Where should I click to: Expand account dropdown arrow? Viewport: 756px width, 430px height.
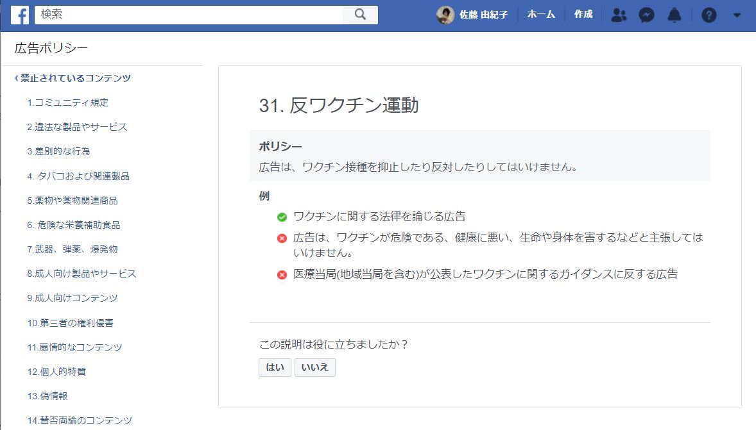(737, 15)
